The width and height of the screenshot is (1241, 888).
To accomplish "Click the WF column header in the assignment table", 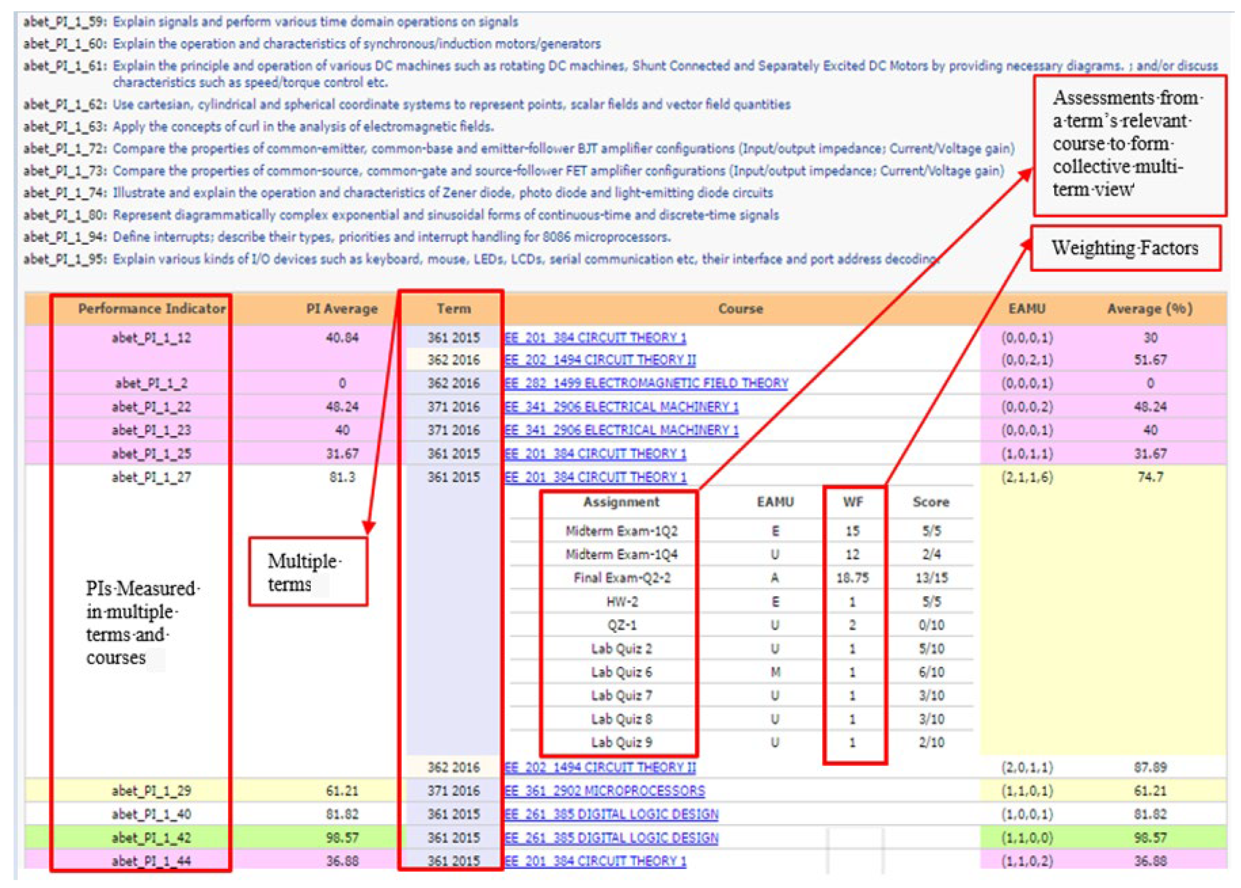I will point(853,502).
